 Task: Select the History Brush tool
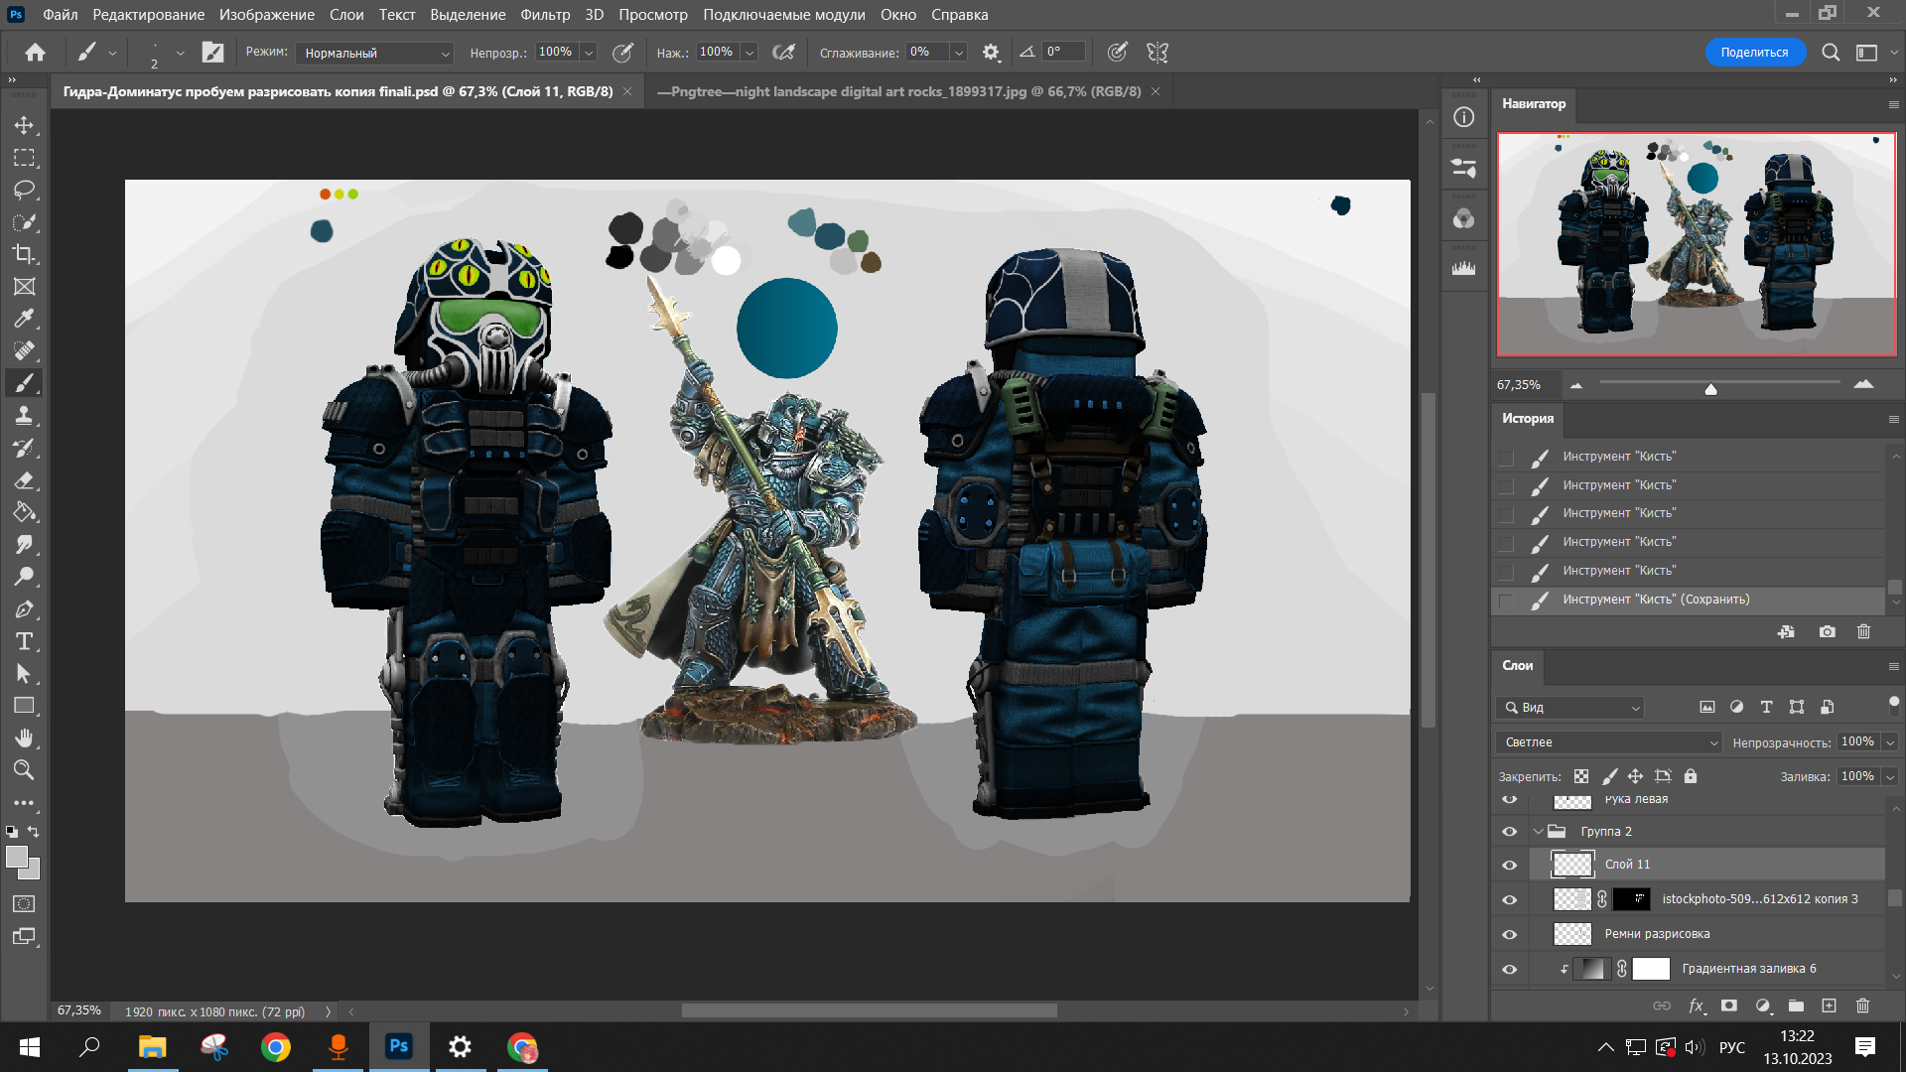[24, 448]
